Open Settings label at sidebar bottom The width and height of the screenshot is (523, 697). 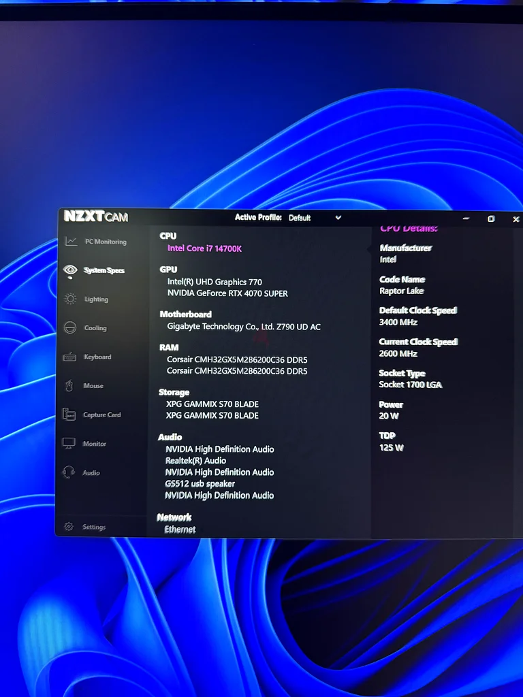click(94, 527)
